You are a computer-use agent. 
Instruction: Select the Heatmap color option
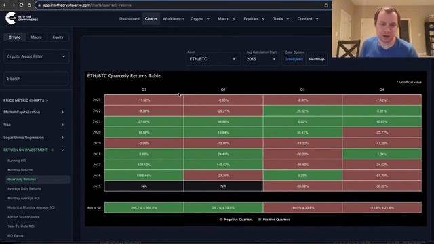coord(317,59)
